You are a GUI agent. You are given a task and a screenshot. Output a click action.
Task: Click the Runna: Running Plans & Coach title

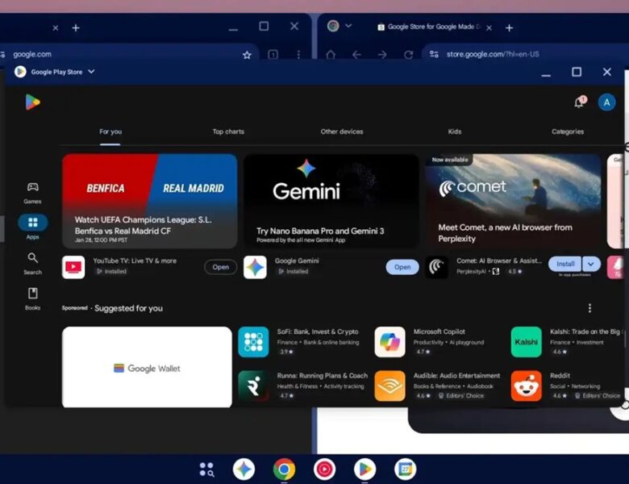coord(322,376)
